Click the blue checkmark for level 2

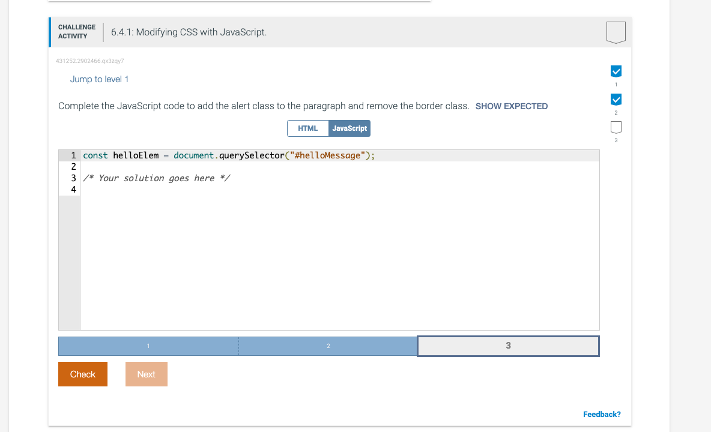(x=616, y=99)
